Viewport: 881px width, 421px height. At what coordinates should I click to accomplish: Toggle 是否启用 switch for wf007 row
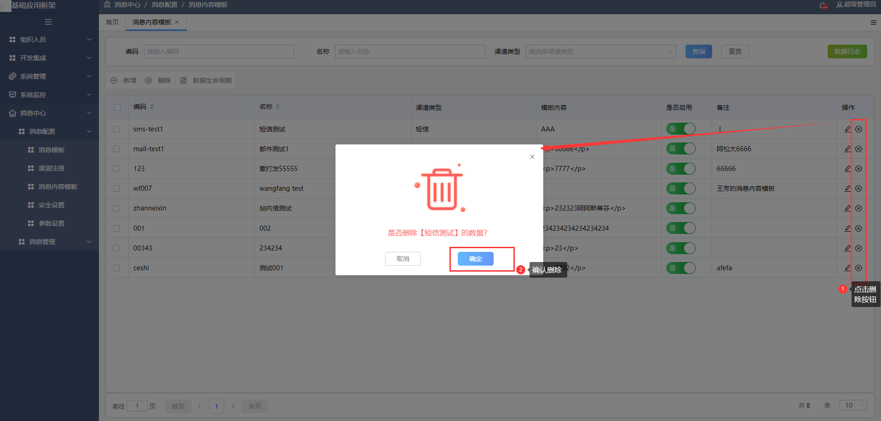[x=681, y=188]
